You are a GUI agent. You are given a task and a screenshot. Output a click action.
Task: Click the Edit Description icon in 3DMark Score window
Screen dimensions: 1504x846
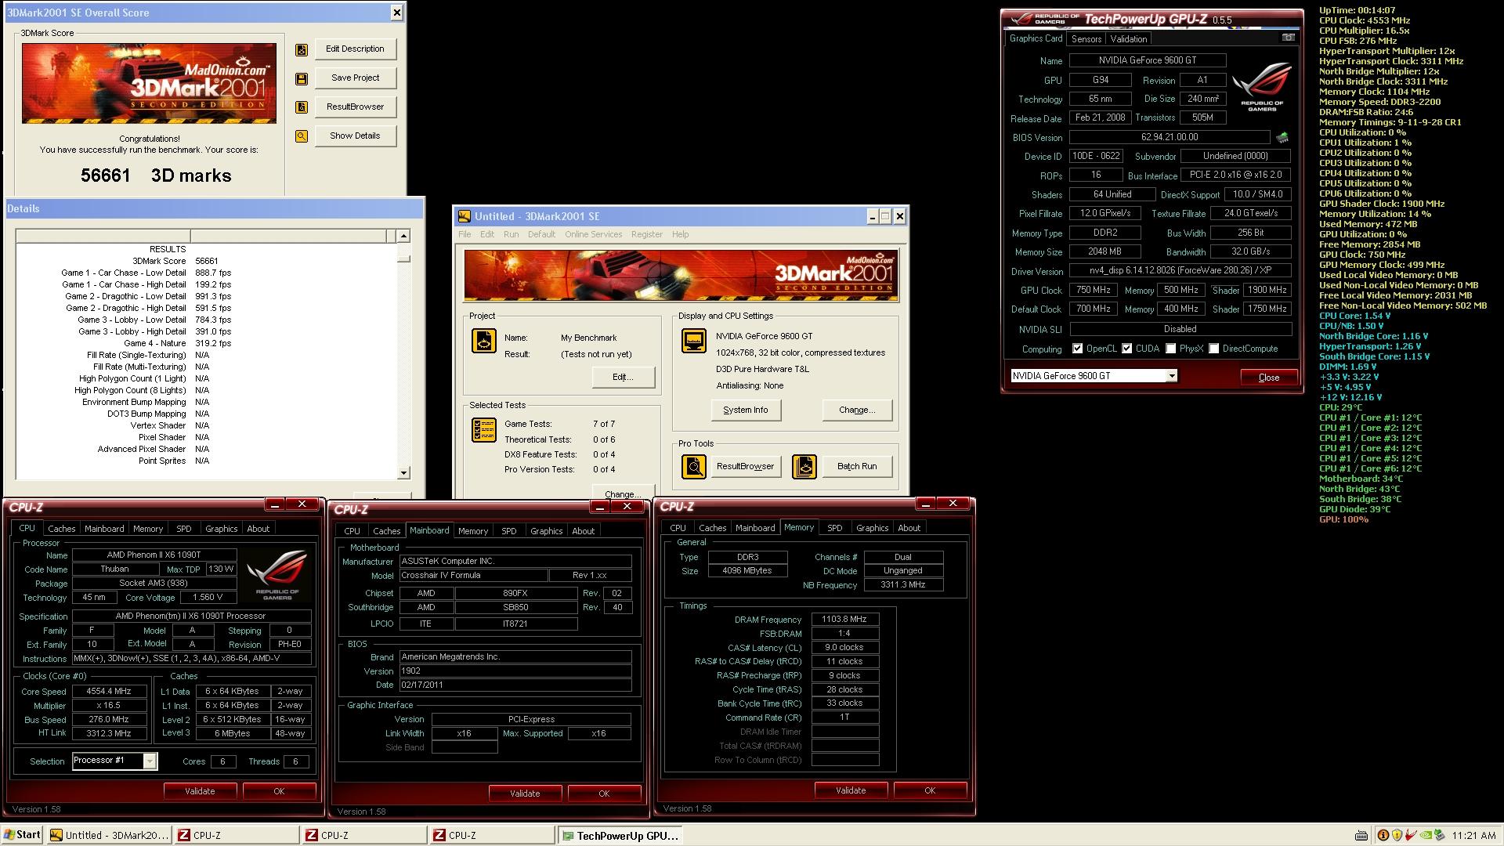[301, 50]
